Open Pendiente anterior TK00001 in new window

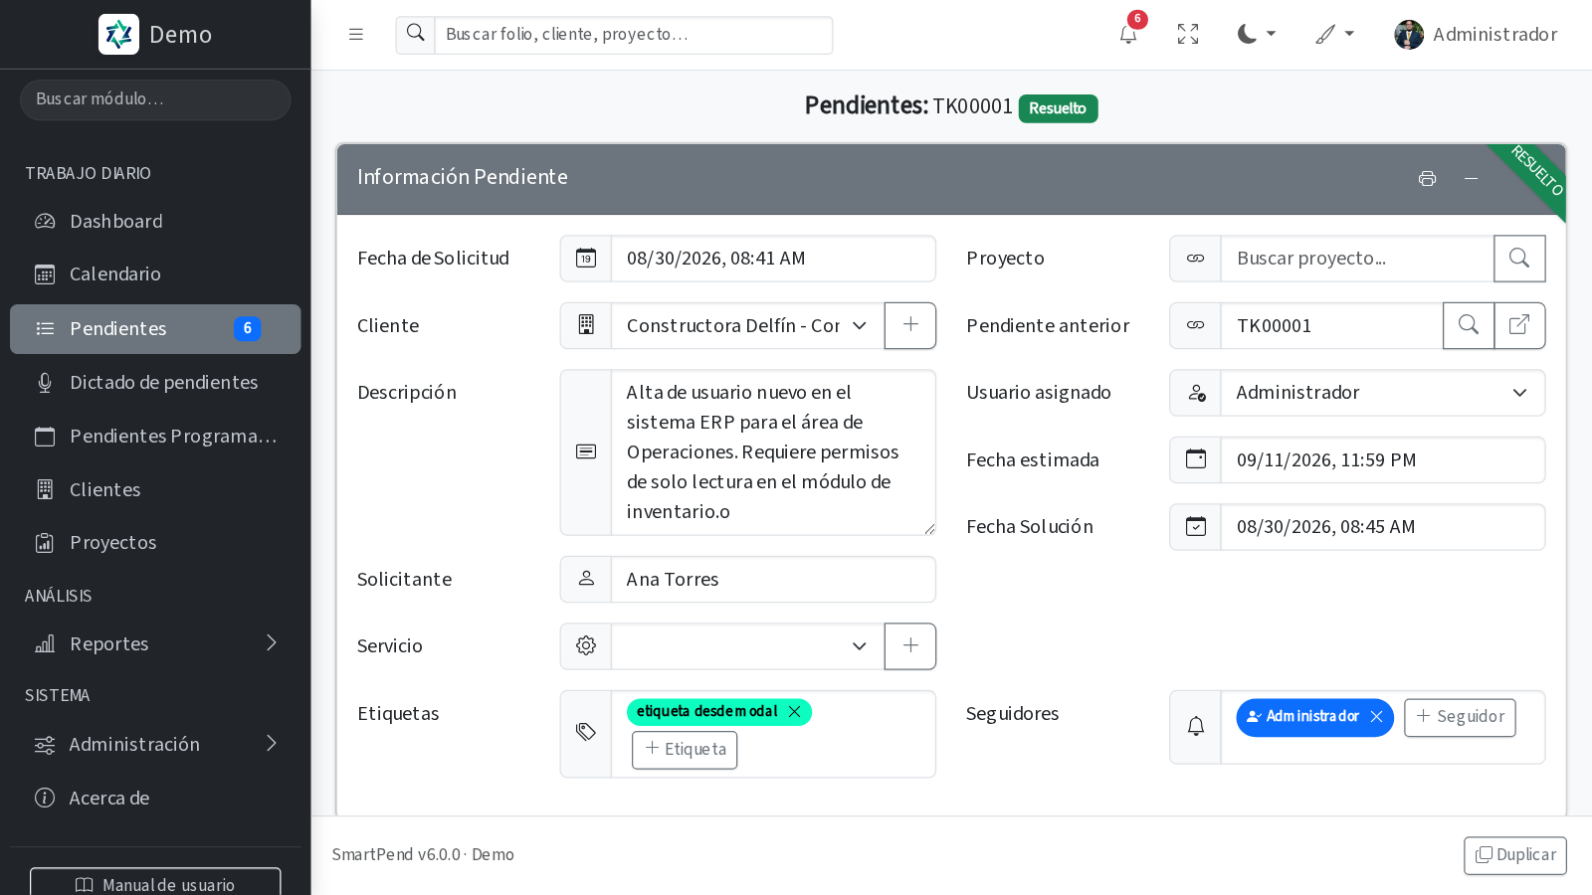click(x=1520, y=325)
